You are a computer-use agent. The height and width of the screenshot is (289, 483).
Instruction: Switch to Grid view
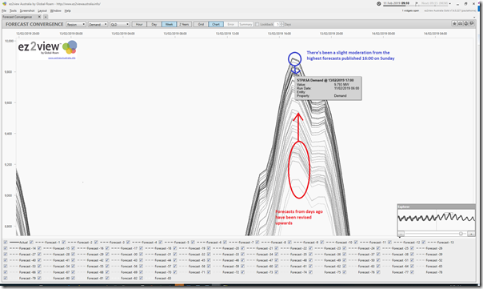point(201,24)
